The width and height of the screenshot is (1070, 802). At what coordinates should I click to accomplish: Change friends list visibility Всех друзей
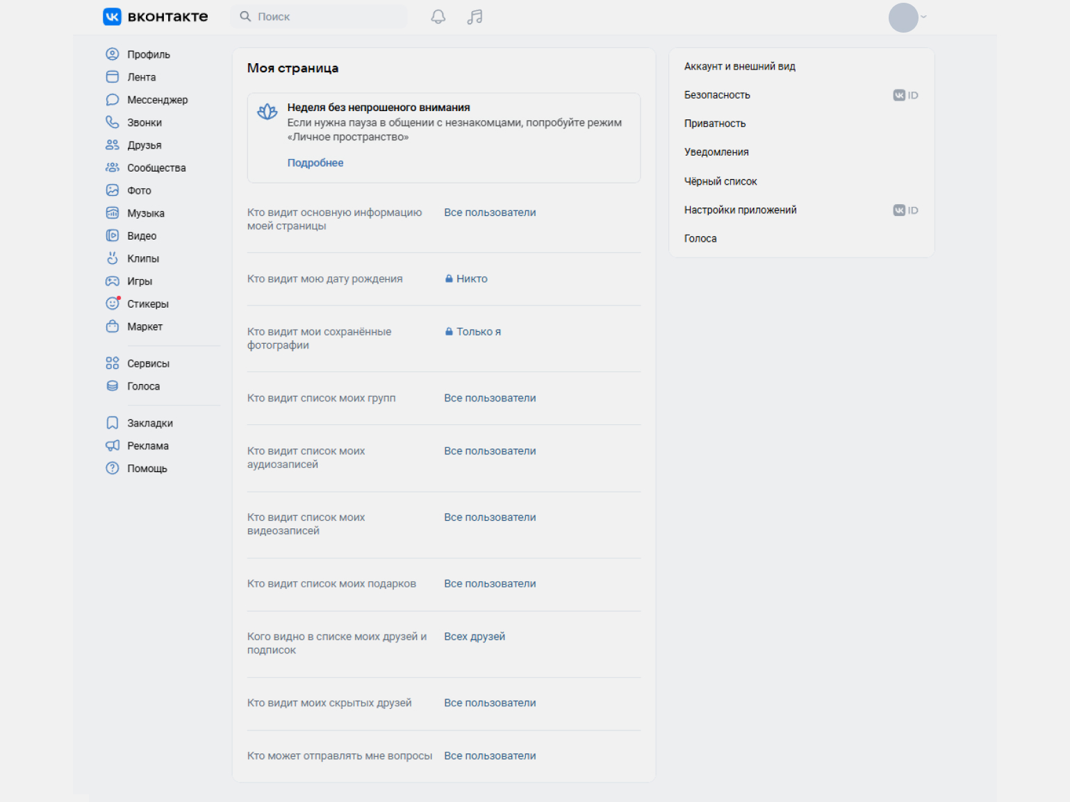(x=475, y=637)
